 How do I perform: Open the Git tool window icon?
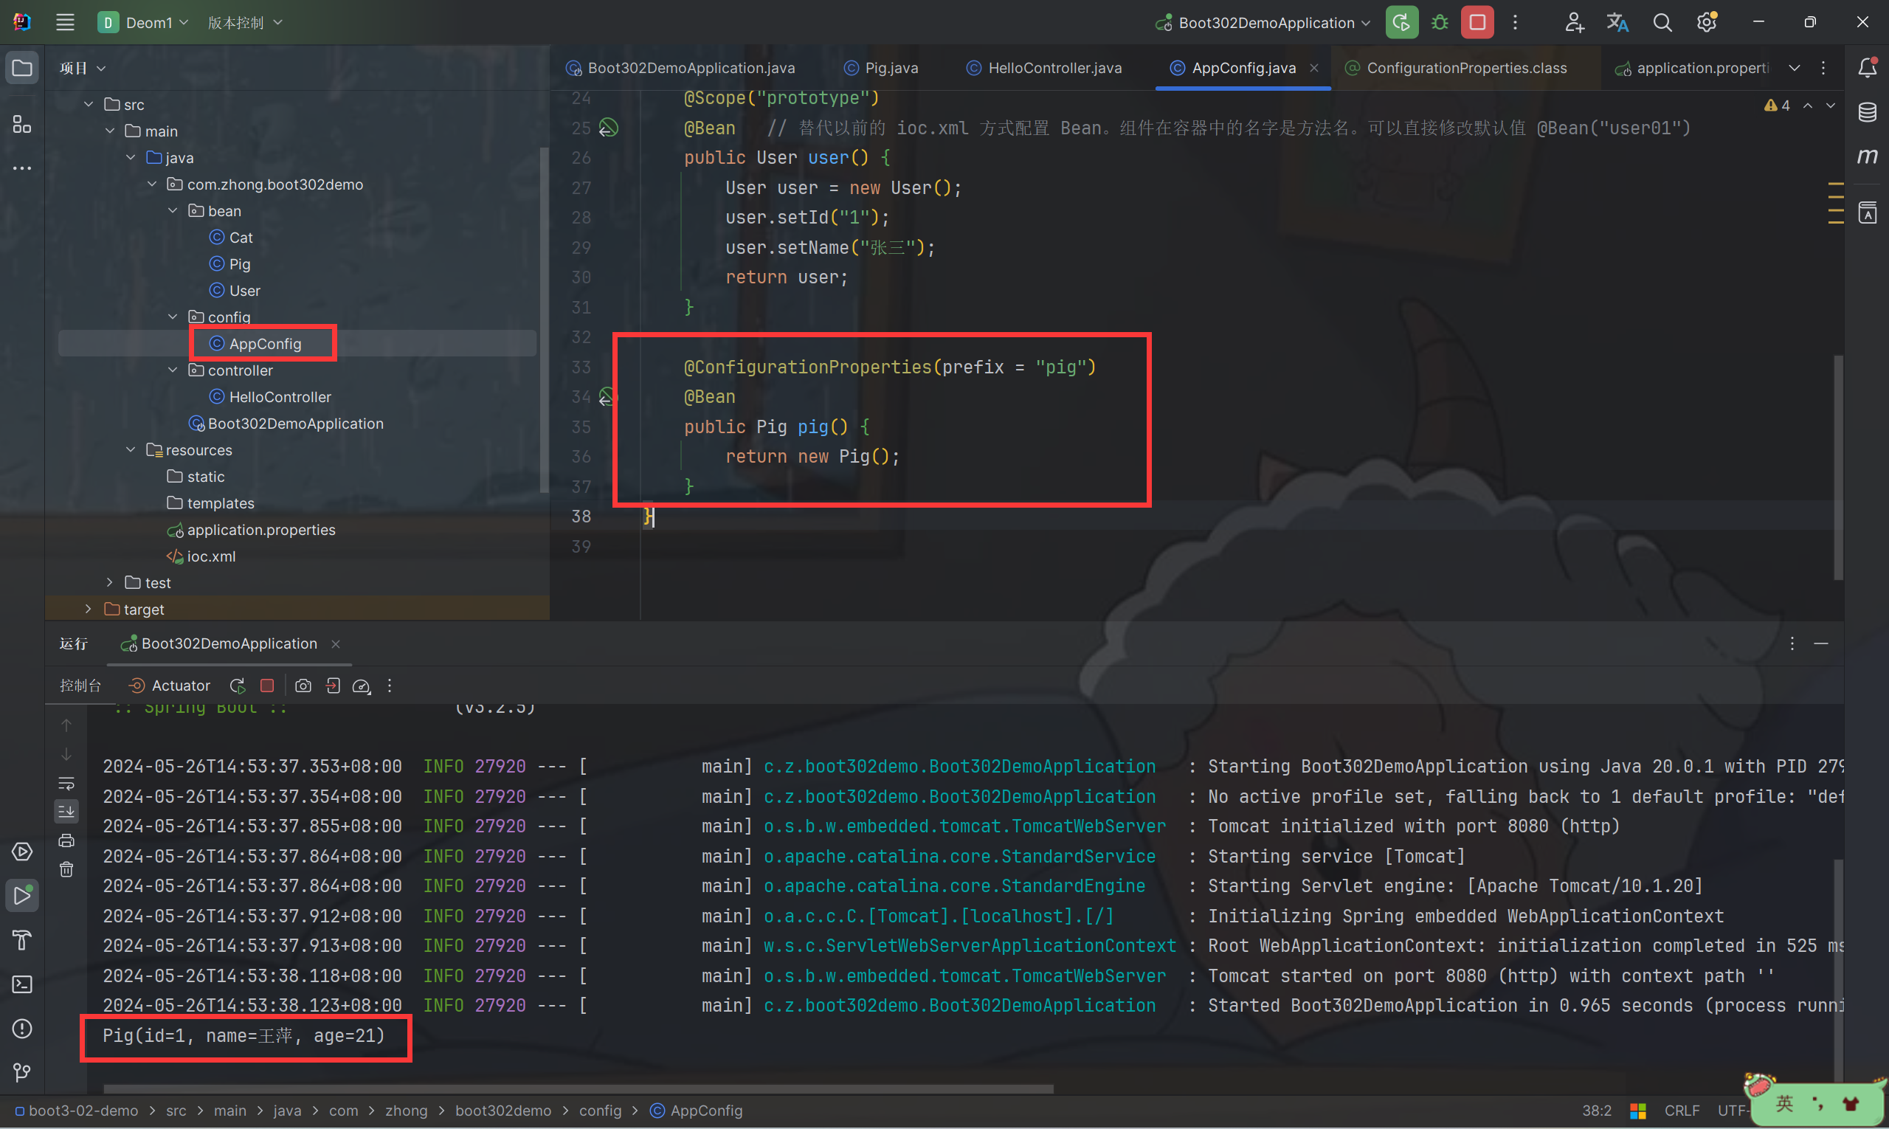(x=22, y=1073)
